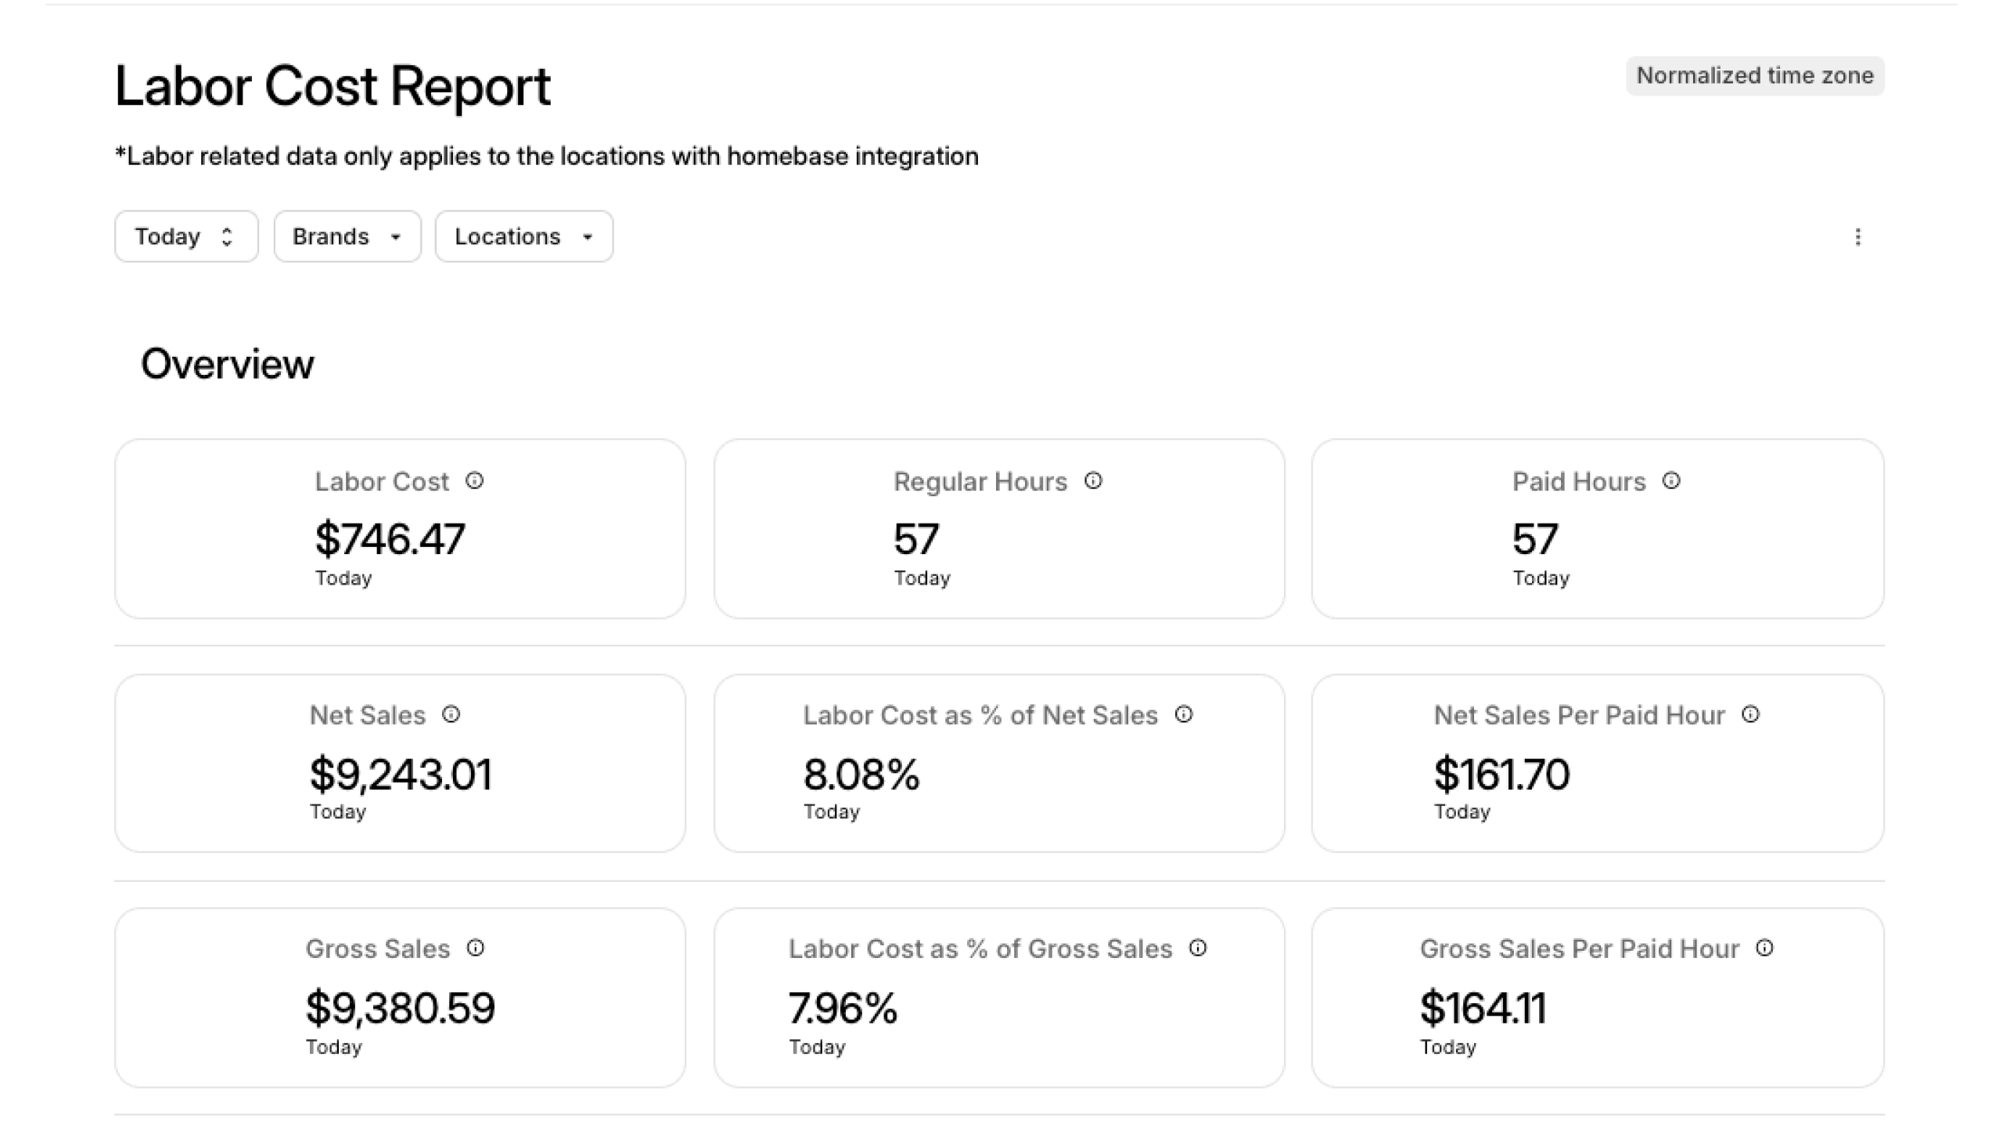Open the three-dot more options menu
2003x1130 pixels.
pos(1857,236)
